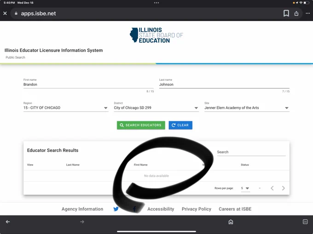The image size is (313, 234).
Task: Open the share sheet icon
Action: (x=296, y=13)
